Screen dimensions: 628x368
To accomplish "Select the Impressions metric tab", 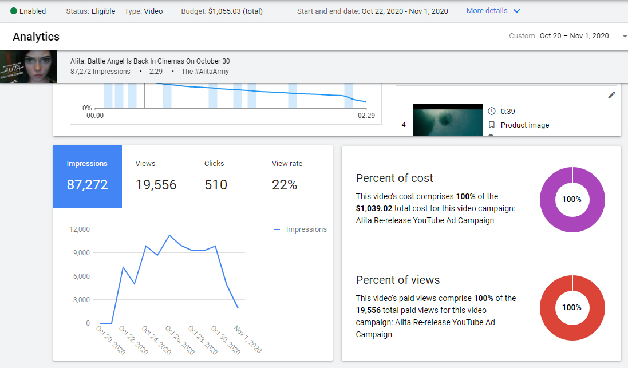I will point(87,176).
